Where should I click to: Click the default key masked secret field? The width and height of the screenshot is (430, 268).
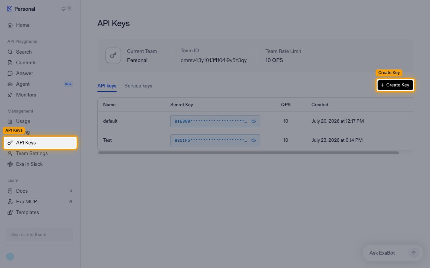click(215, 121)
